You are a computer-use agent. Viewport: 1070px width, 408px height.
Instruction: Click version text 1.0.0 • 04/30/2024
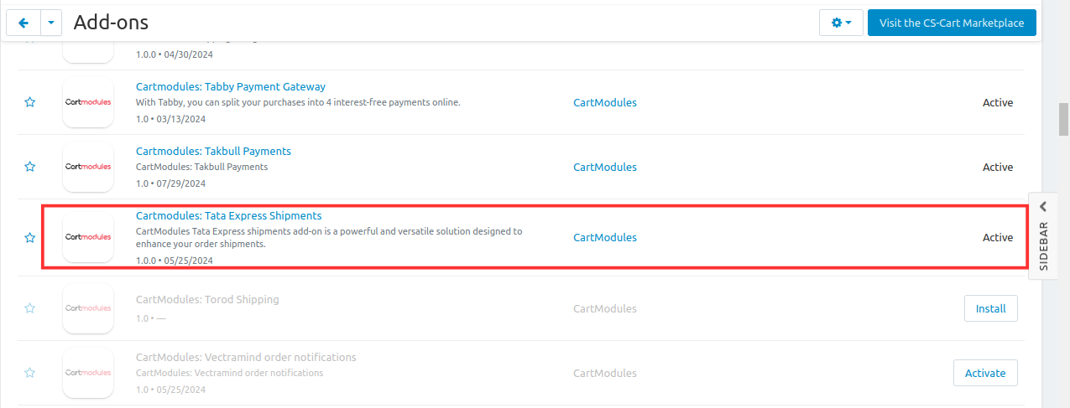click(175, 54)
